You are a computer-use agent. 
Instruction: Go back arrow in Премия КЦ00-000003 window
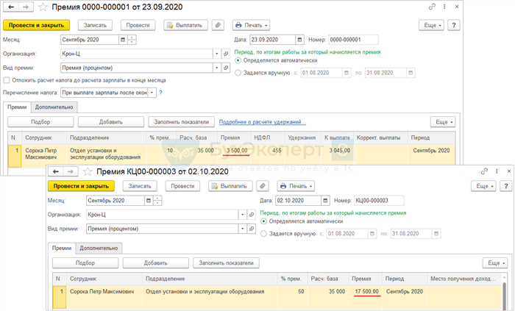[56, 171]
